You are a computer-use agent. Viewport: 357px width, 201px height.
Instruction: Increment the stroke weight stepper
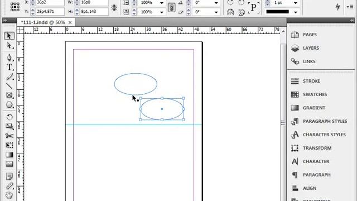point(268,1)
